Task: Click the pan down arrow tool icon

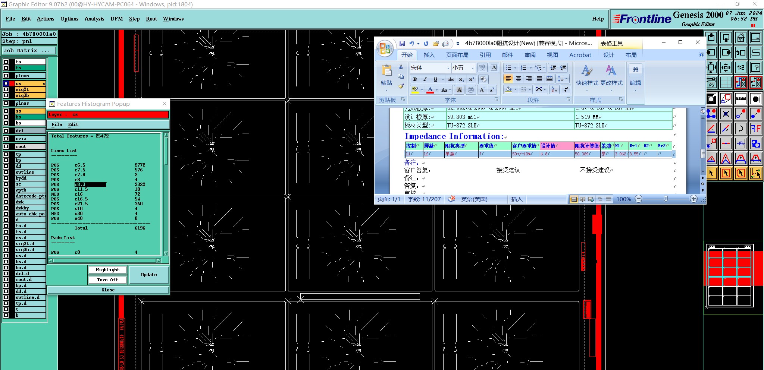Action: pyautogui.click(x=726, y=38)
